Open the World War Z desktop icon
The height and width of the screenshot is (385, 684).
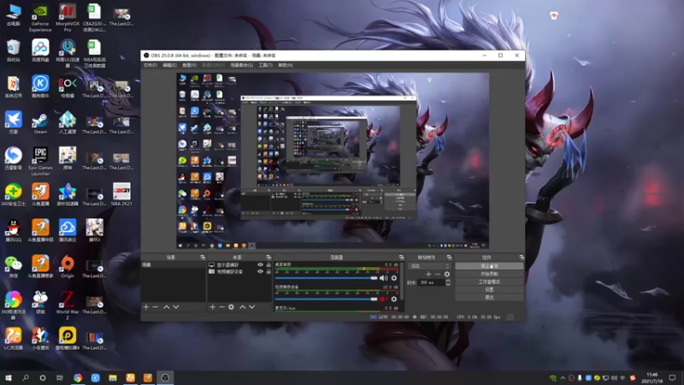point(68,305)
